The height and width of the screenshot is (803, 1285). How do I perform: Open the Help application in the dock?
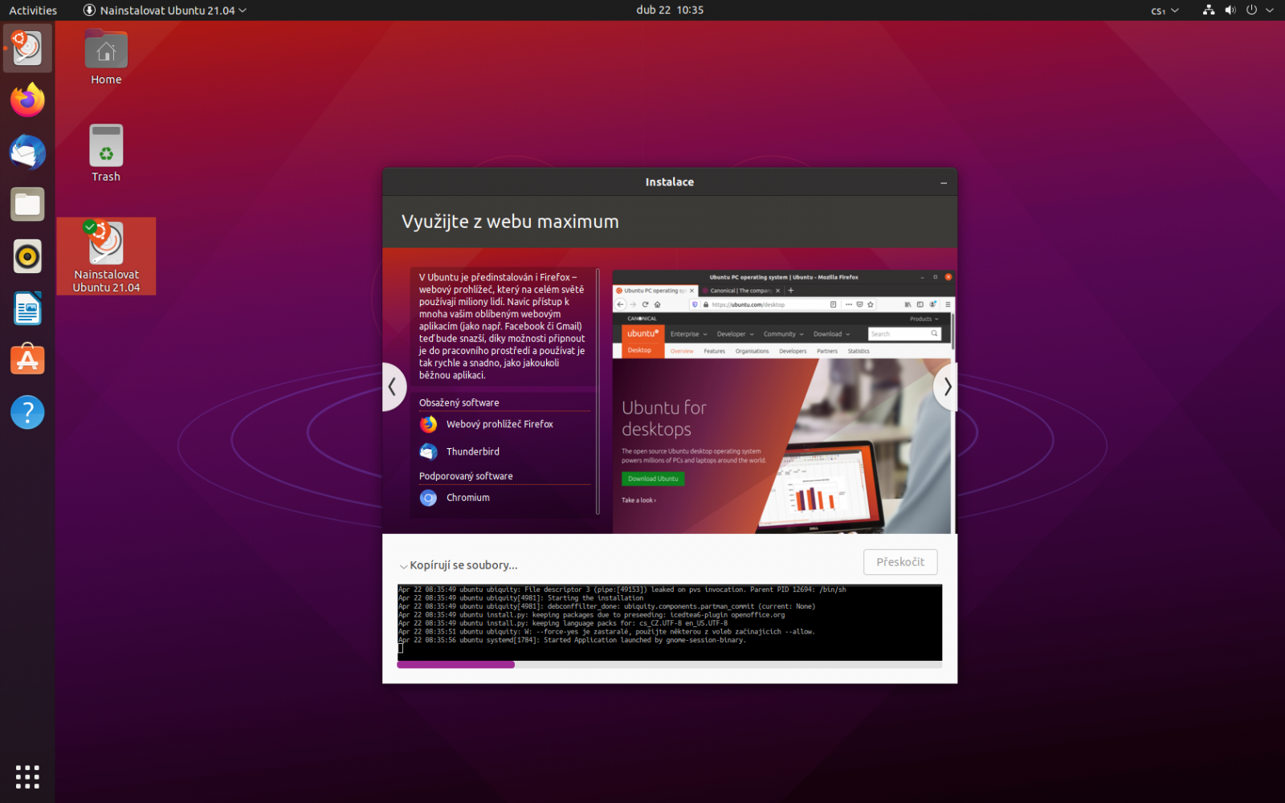click(27, 412)
